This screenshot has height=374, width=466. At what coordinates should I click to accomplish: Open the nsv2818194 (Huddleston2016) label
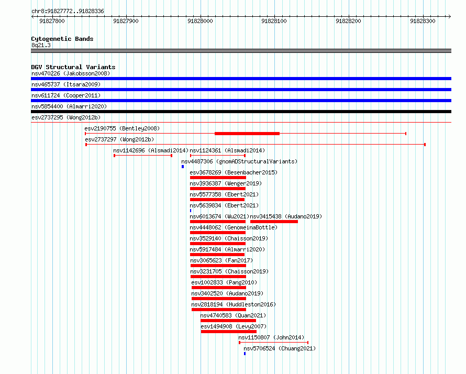tap(234, 304)
